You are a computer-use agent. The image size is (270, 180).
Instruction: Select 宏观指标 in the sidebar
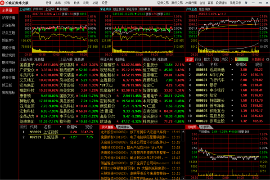[9, 93]
